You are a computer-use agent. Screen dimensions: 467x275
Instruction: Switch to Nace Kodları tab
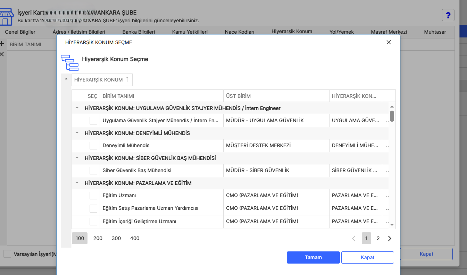[240, 32]
